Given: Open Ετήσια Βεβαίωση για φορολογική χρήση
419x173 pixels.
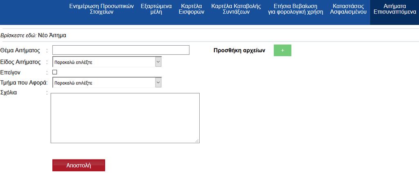Looking at the screenshot, I should click(x=295, y=9).
